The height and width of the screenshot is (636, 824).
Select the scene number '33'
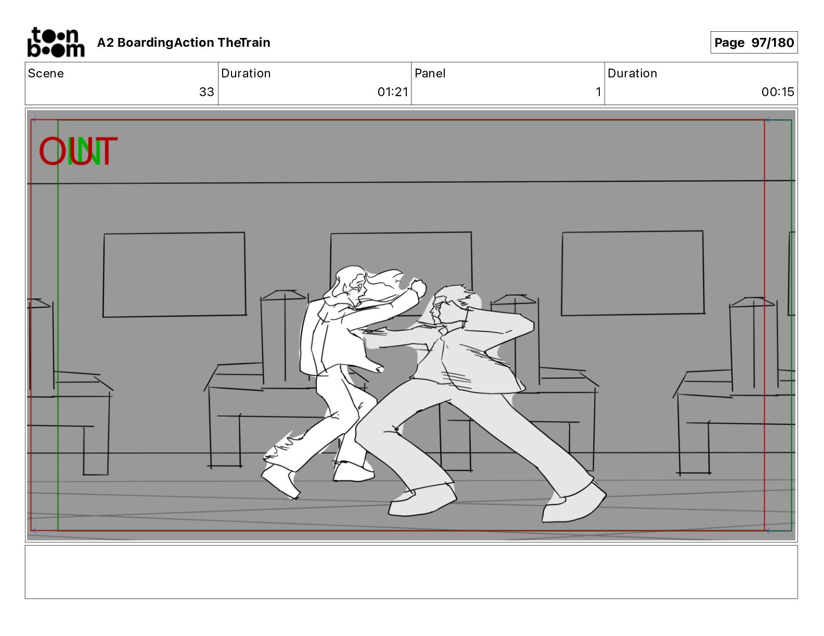[x=207, y=92]
